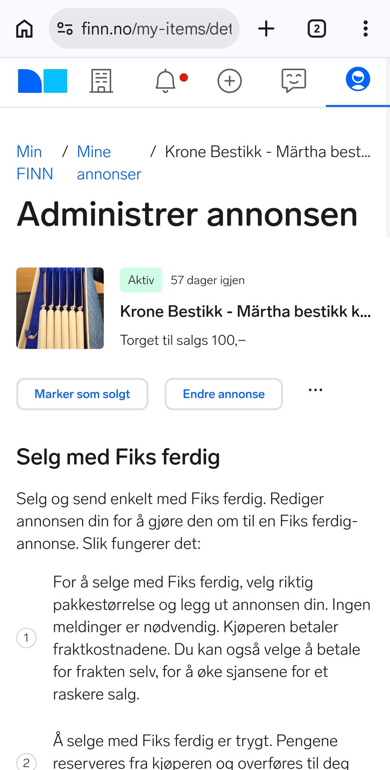The width and height of the screenshot is (390, 770).
Task: Go to Mine annonser breadcrumb link
Action: coord(108,163)
